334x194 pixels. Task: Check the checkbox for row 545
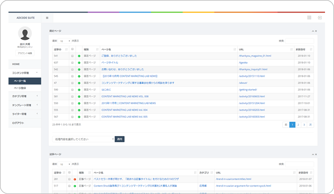coord(72,76)
